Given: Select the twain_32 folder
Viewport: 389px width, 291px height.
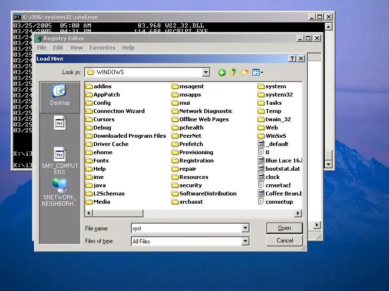Looking at the screenshot, I should 274,119.
